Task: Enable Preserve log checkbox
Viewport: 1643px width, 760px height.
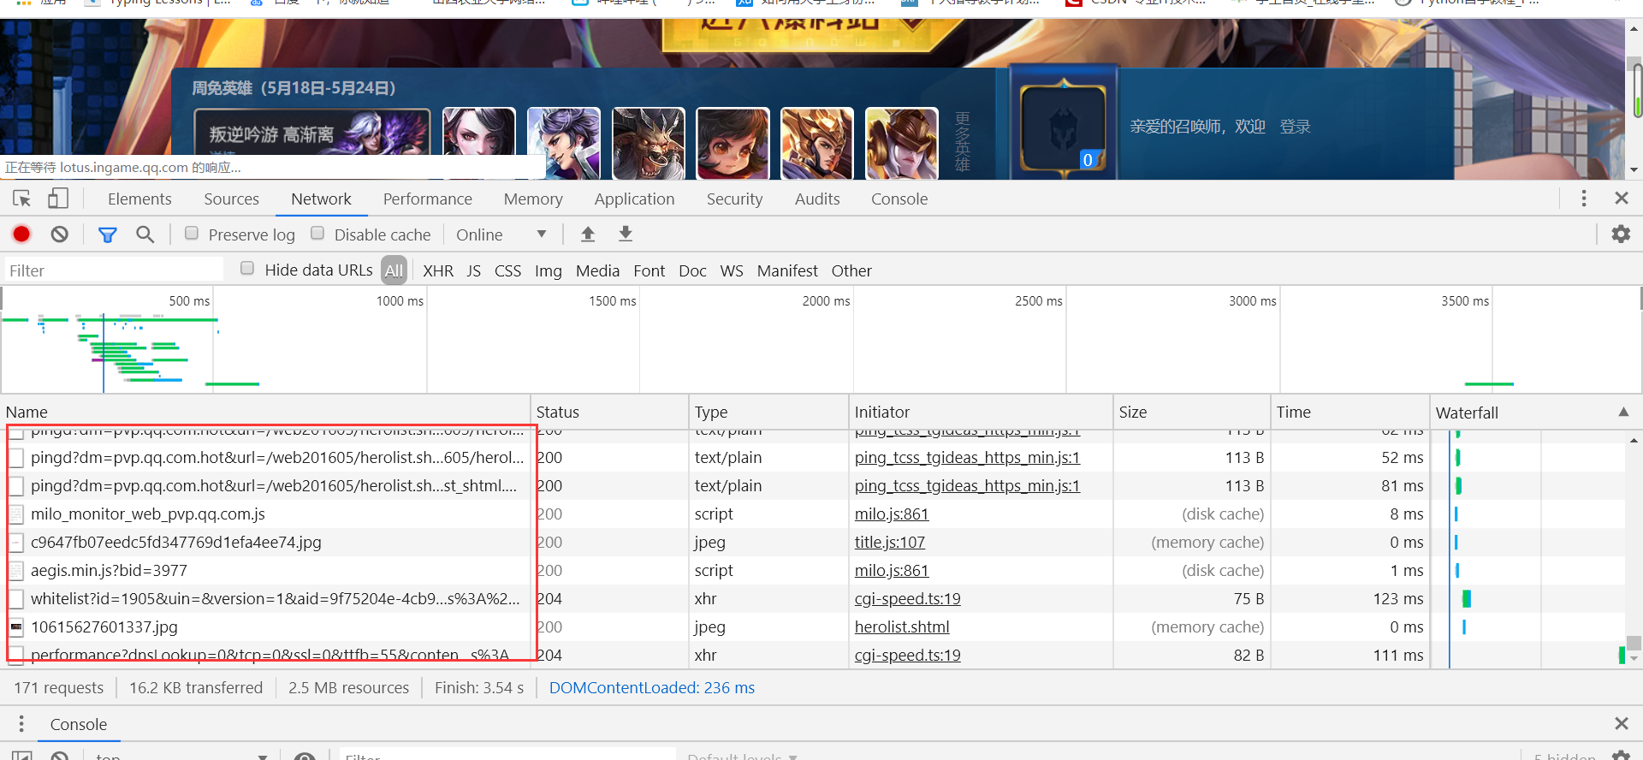Action: click(192, 233)
